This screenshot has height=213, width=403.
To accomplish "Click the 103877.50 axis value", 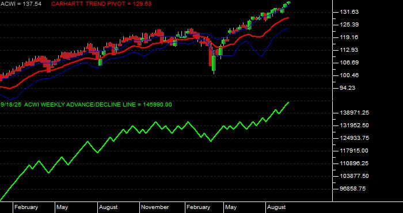I will coord(354,176).
